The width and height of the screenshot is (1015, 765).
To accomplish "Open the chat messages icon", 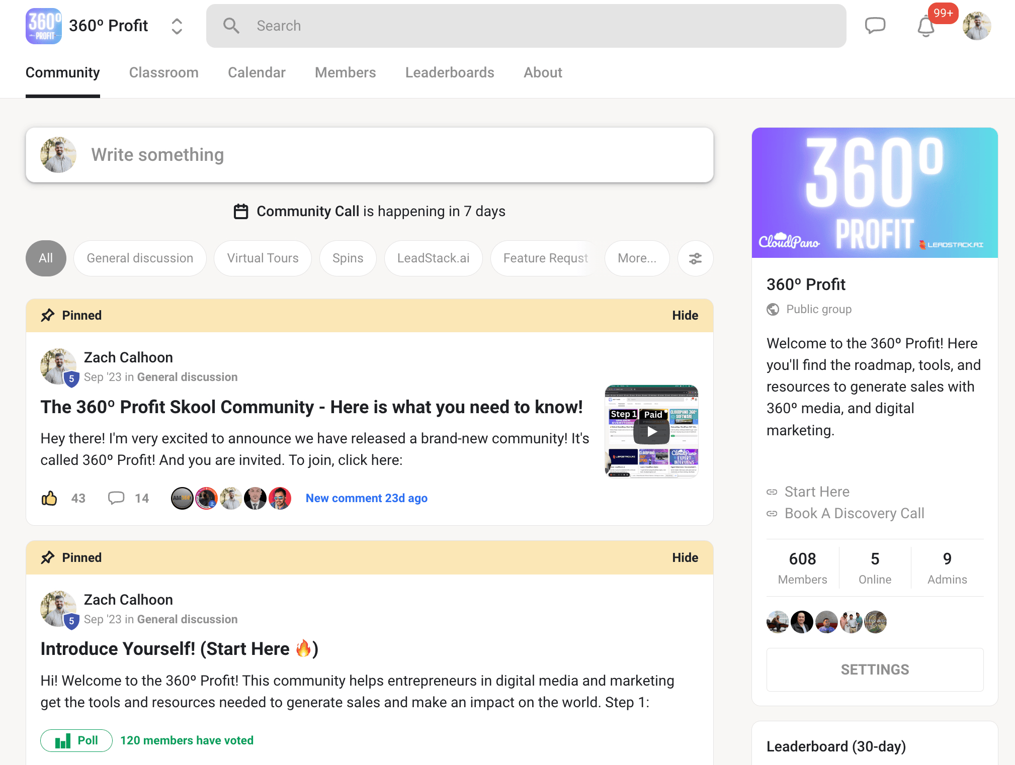I will [875, 26].
